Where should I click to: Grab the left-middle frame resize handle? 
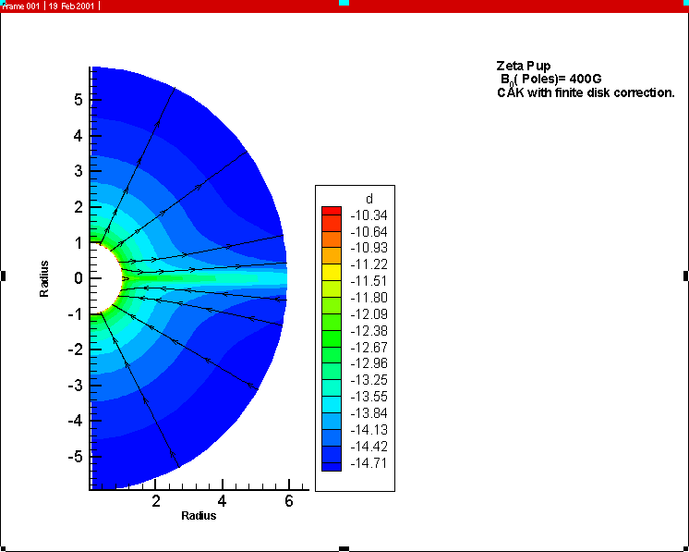3,276
